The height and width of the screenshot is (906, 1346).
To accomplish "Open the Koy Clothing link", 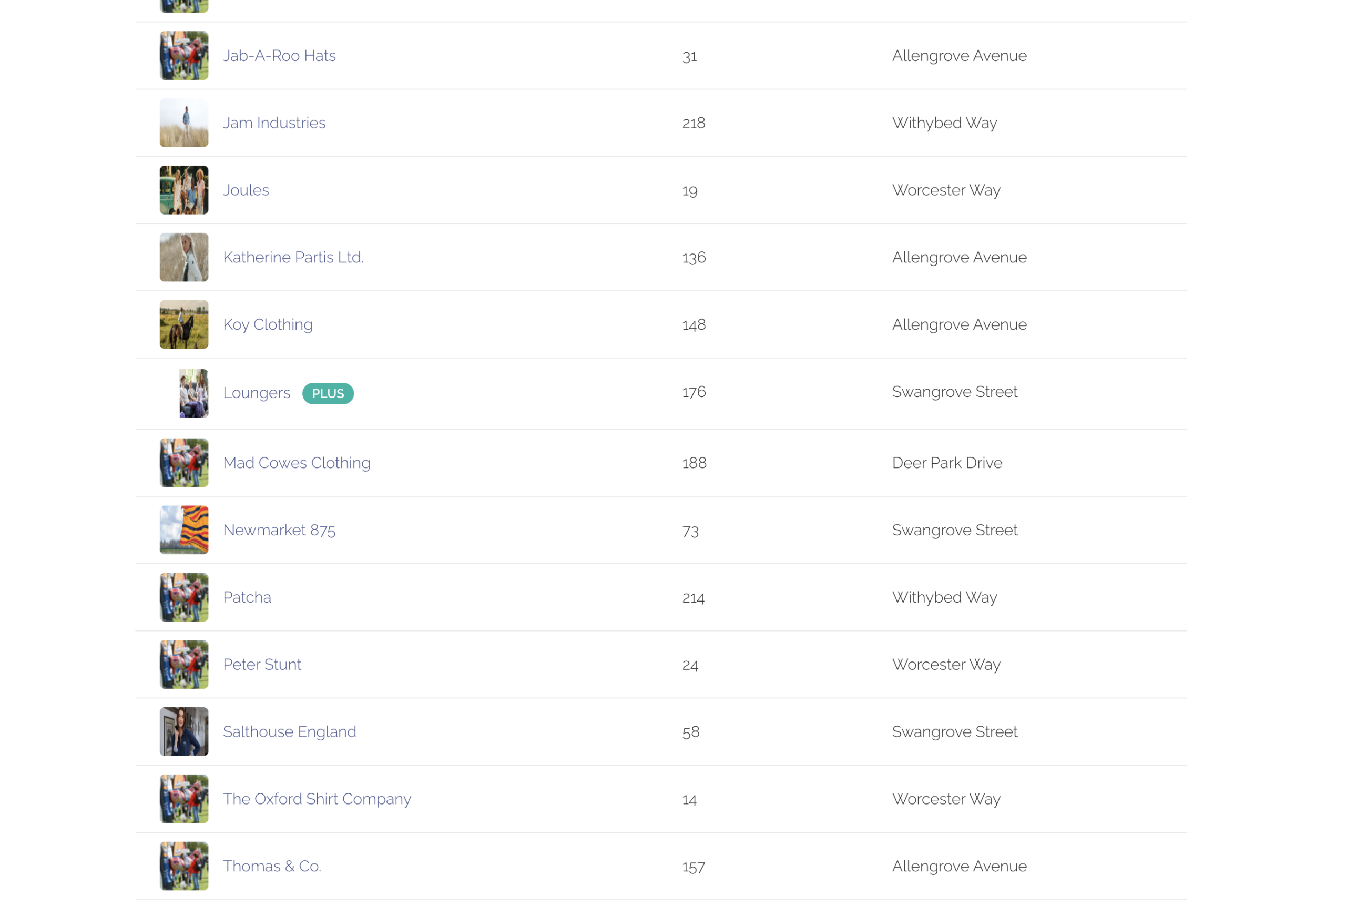I will point(268,324).
